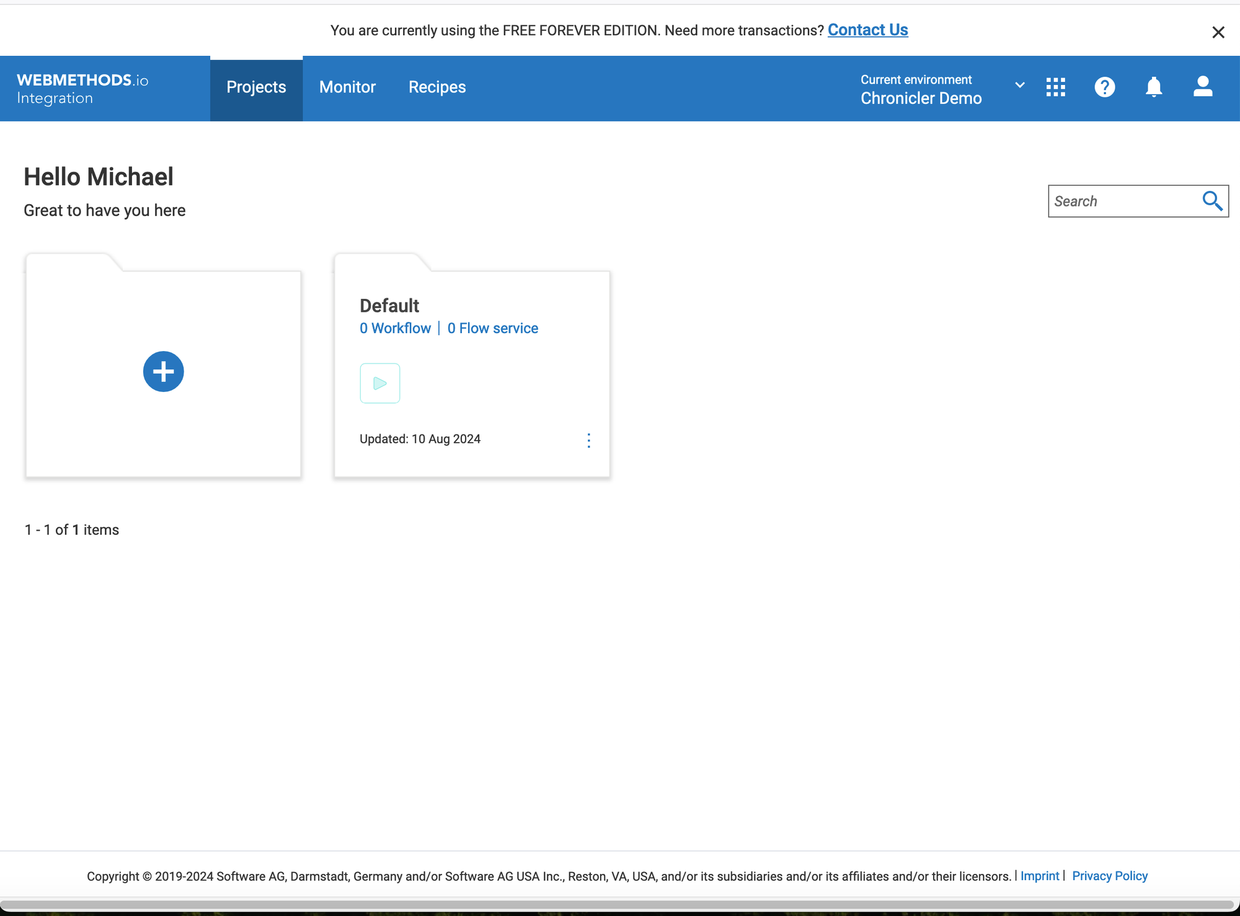Click the Contact Us link
The image size is (1240, 916).
coord(867,30)
